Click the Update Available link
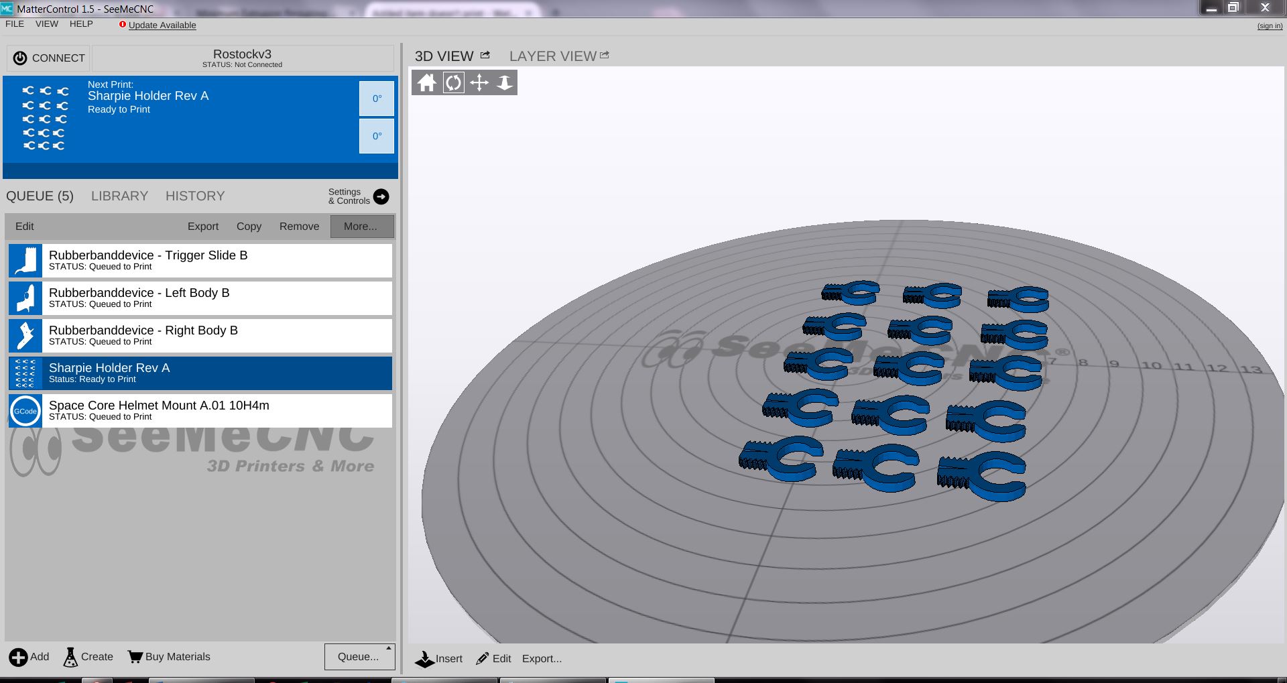1287x683 pixels. 162,25
